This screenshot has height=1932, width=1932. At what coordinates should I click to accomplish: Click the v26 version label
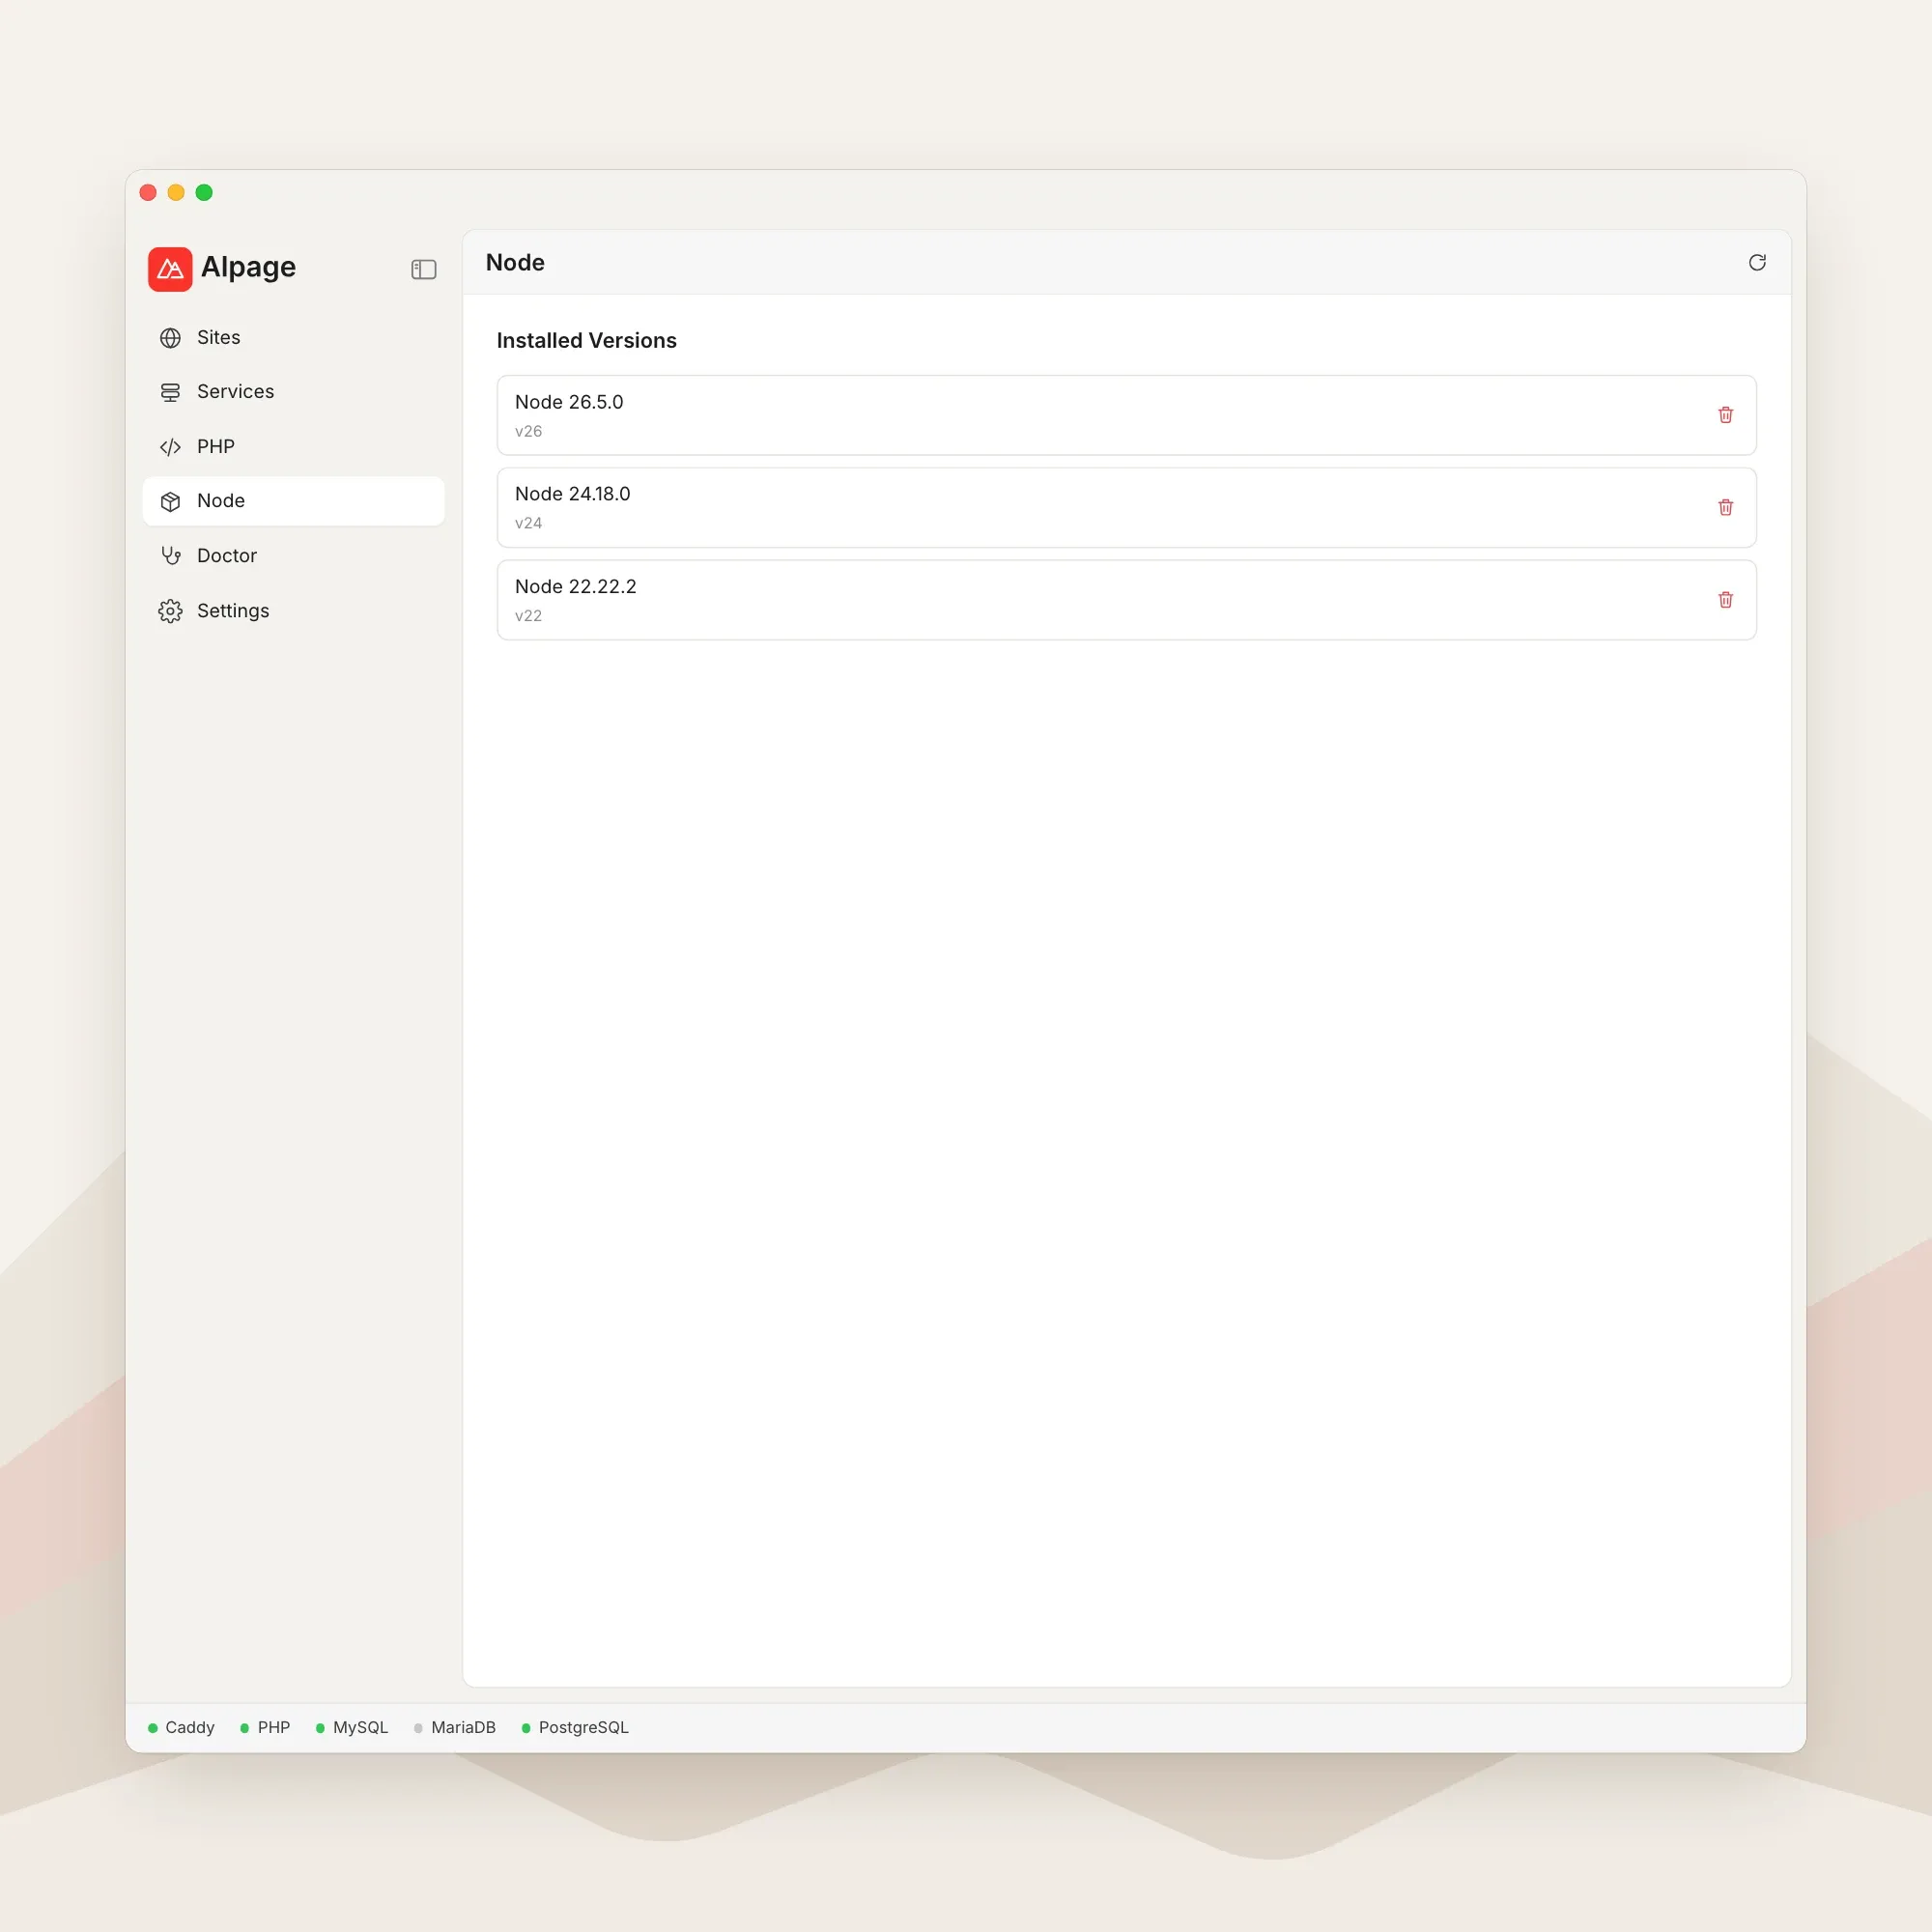[x=528, y=431]
